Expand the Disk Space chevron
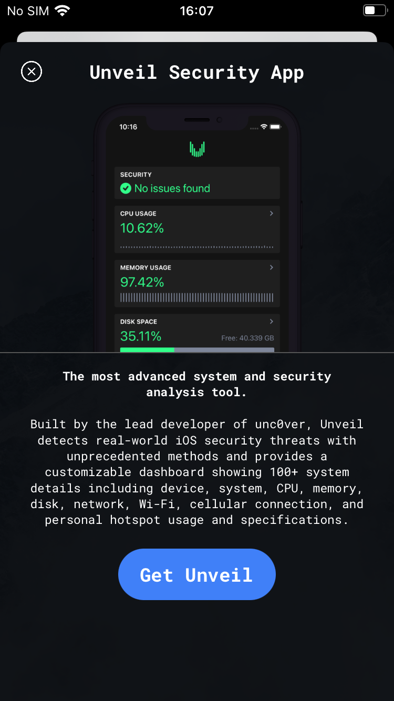 pyautogui.click(x=272, y=321)
